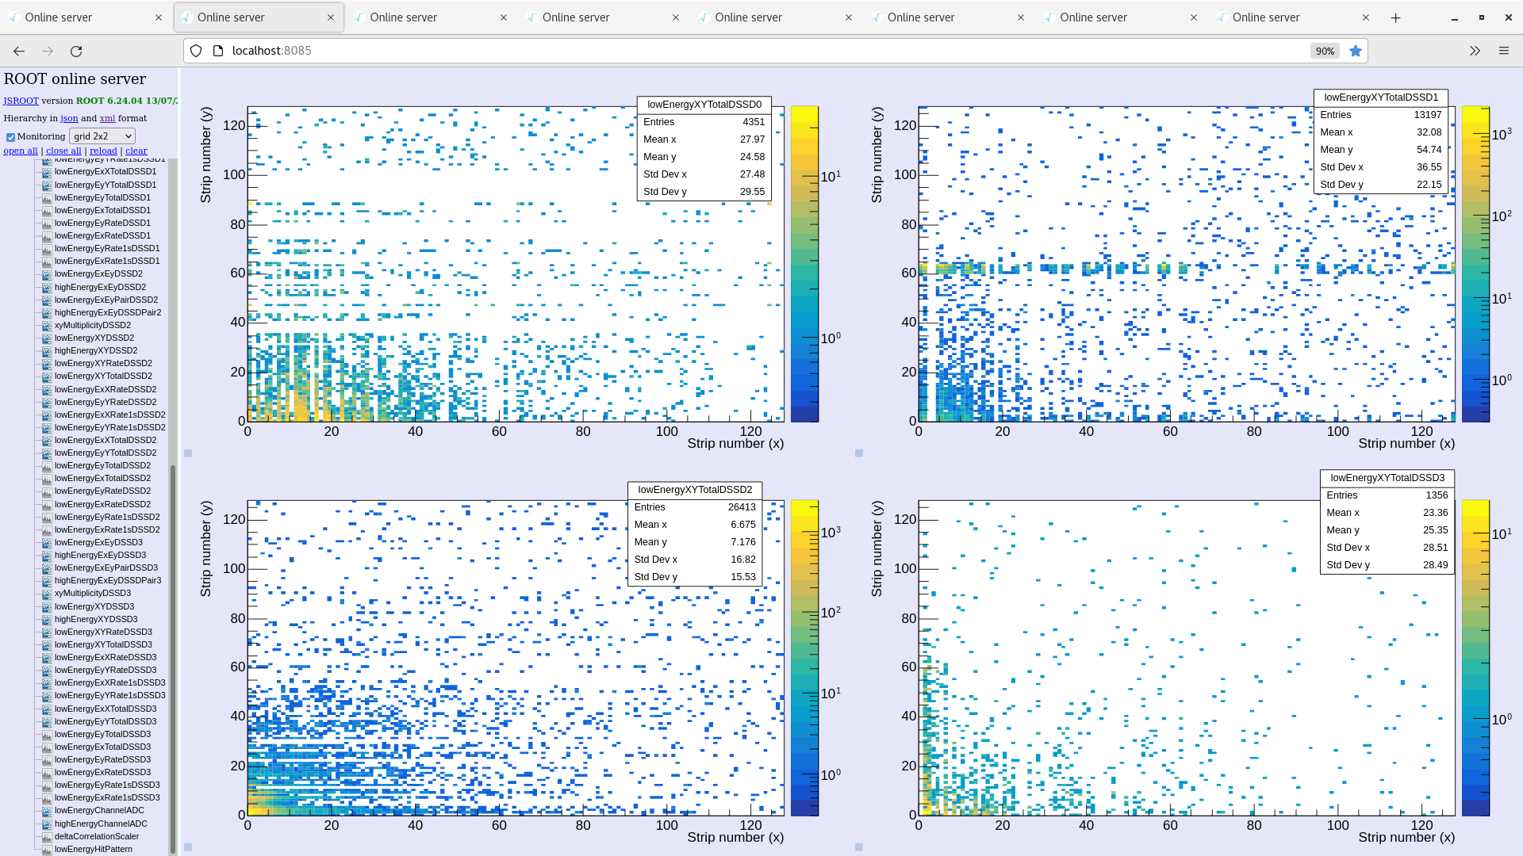Click the bookmark star in the address bar
The height and width of the screenshot is (856, 1523).
point(1356,51)
